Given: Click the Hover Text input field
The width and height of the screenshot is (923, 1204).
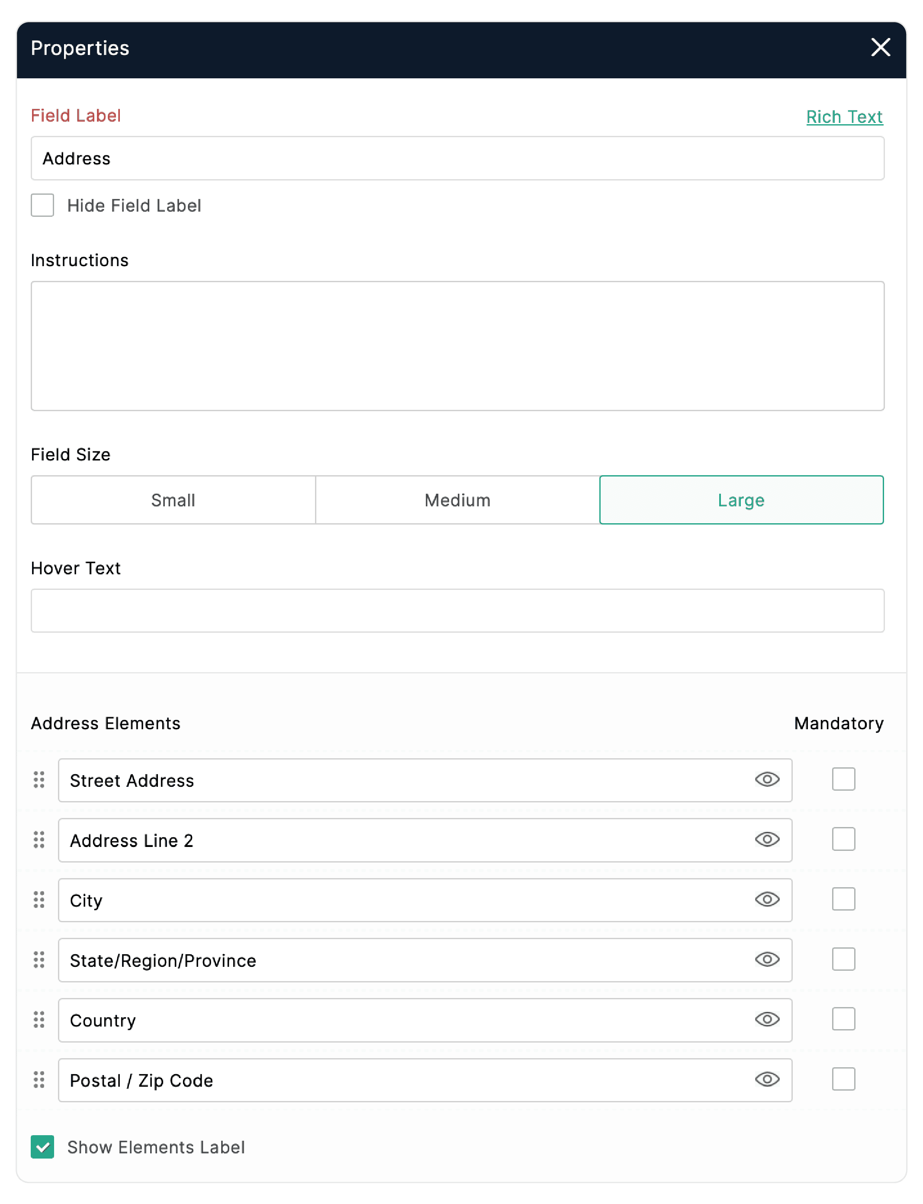Looking at the screenshot, I should (x=457, y=611).
